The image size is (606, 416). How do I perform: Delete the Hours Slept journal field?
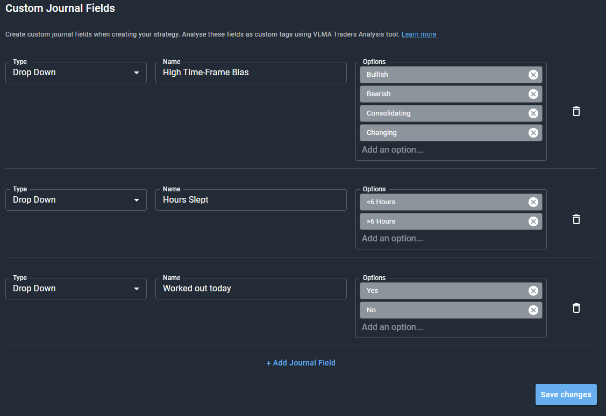click(x=576, y=219)
